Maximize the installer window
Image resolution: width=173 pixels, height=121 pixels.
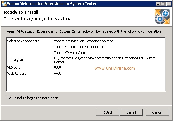click(163, 4)
